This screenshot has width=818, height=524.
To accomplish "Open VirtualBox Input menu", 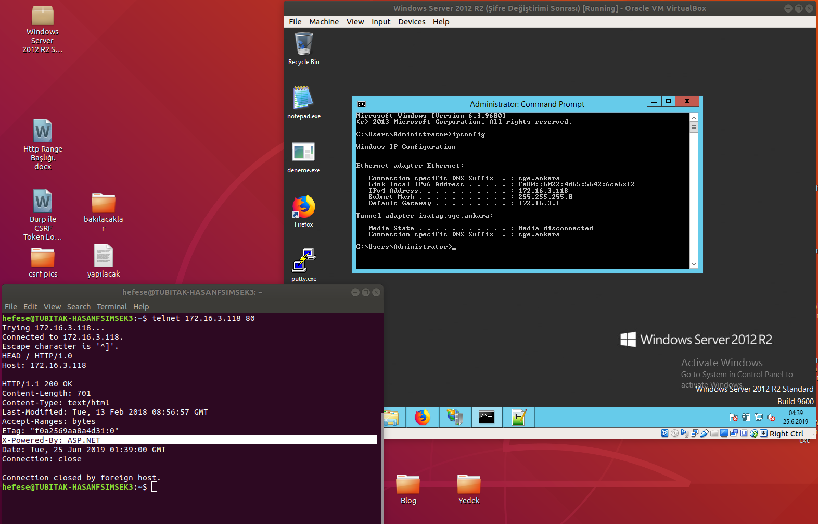I will pos(381,22).
